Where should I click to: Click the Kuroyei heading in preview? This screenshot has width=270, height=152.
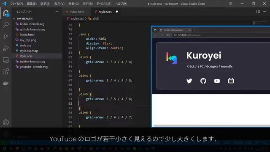click(204, 55)
